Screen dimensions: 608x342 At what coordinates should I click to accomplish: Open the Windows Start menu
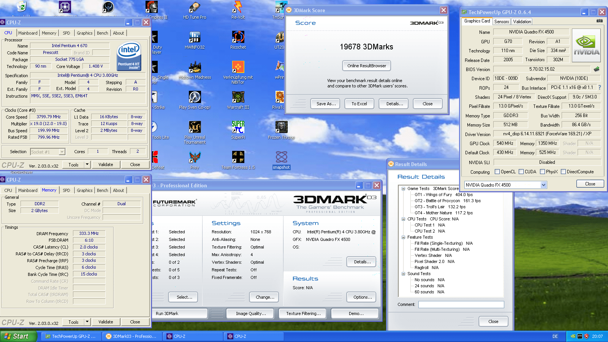18,336
